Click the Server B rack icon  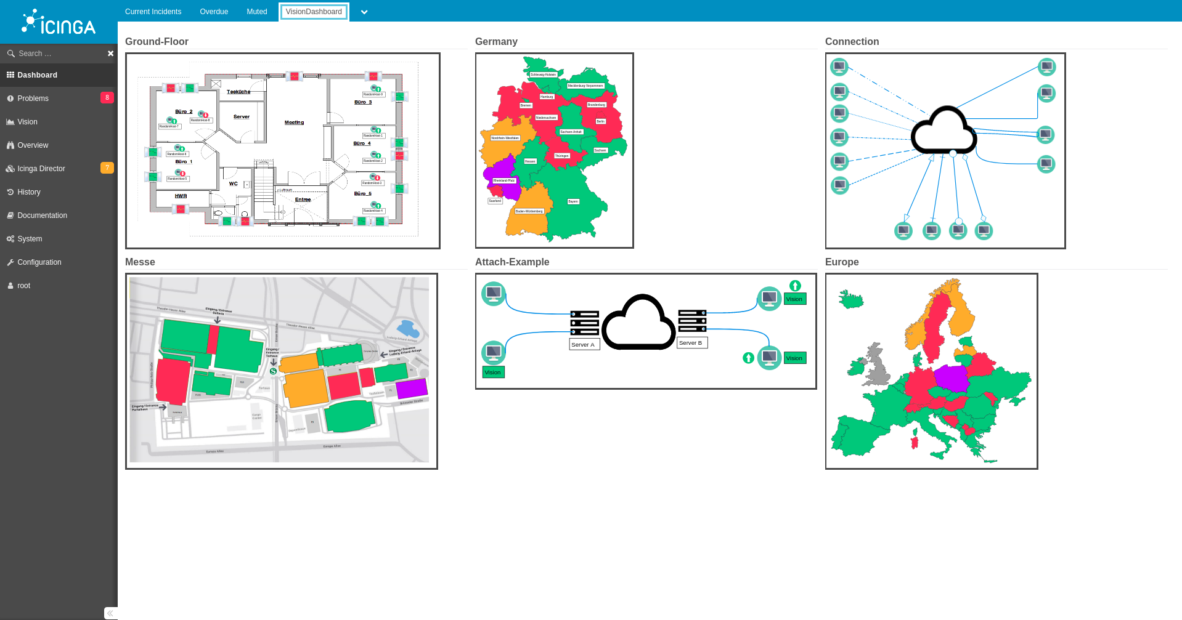pos(692,321)
